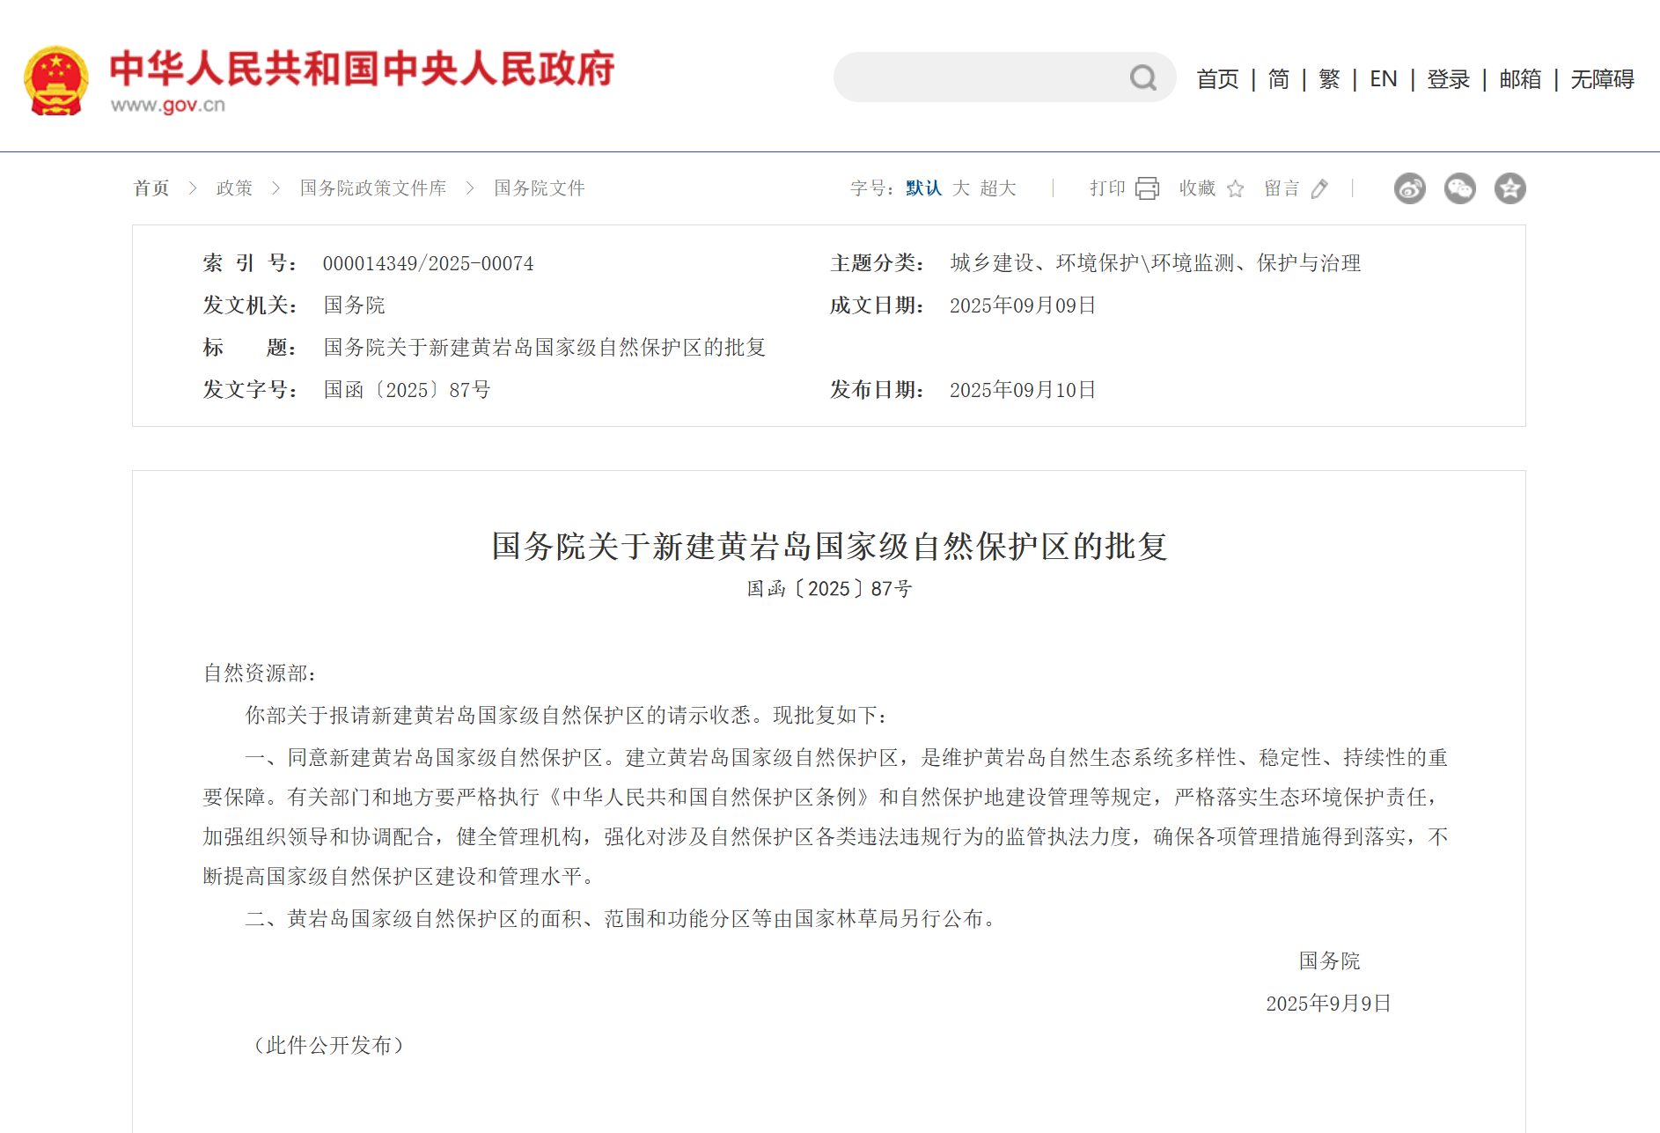Share via the Weibo icon

pyautogui.click(x=1409, y=188)
